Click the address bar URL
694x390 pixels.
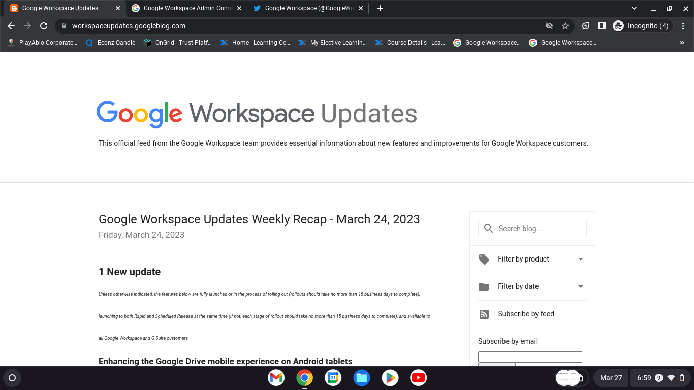click(x=129, y=26)
